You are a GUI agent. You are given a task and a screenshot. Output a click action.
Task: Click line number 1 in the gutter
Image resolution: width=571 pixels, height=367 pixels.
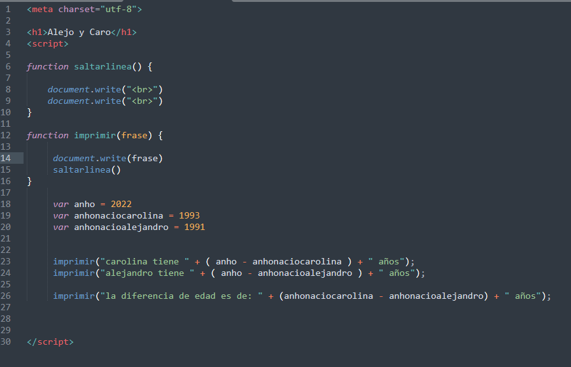coord(8,9)
